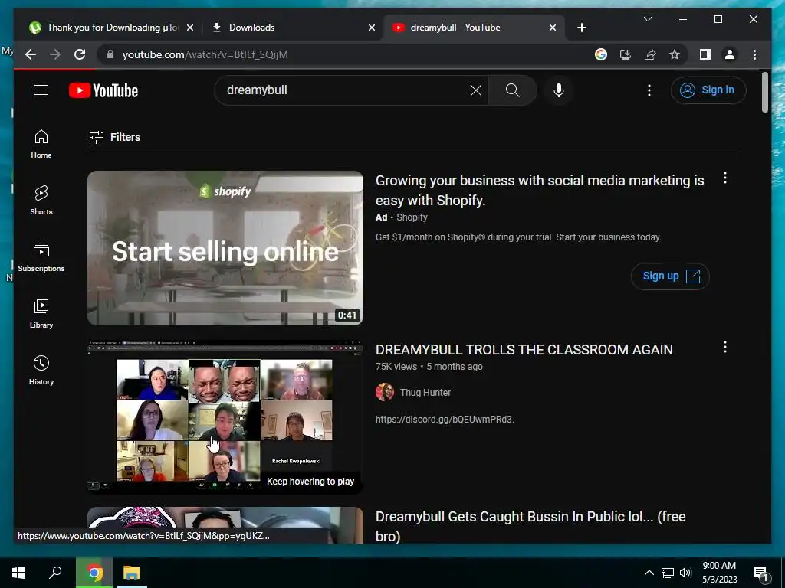Open Shopify ad headline link
This screenshot has width=785, height=588.
pyautogui.click(x=540, y=190)
